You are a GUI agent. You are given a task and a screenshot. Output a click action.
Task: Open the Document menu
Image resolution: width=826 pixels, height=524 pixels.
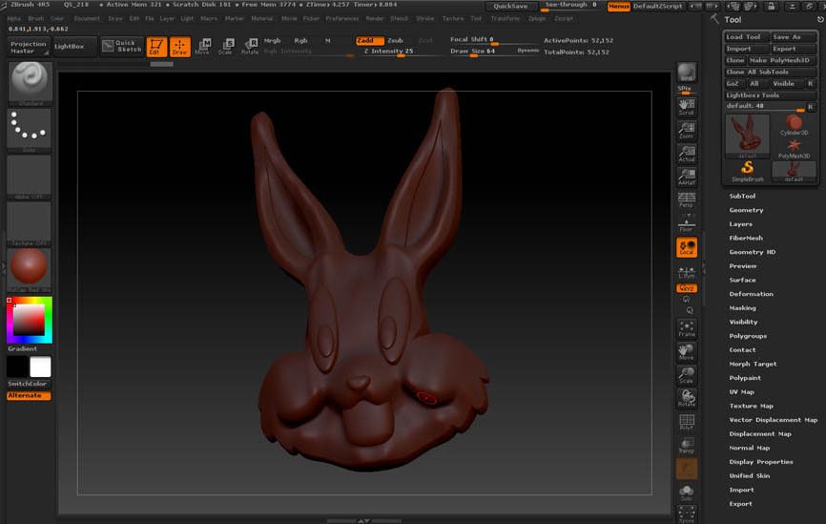click(x=87, y=18)
